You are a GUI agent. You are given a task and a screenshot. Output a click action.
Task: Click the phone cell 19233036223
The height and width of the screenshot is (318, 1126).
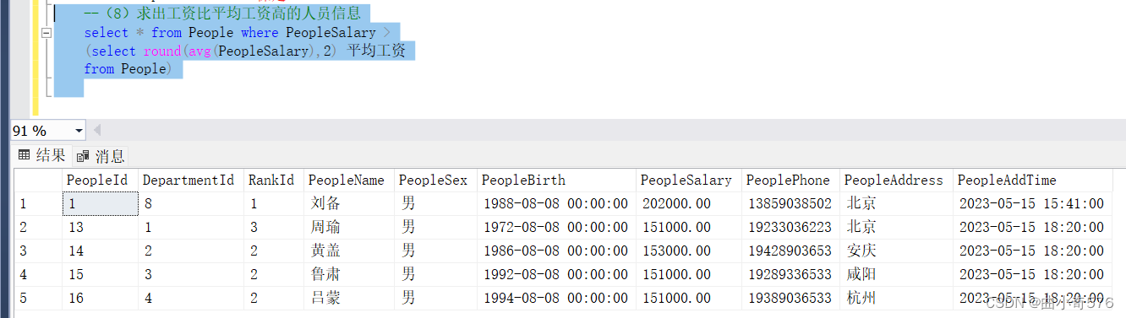[x=790, y=227]
